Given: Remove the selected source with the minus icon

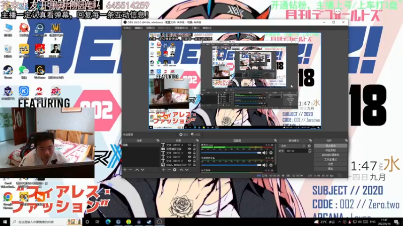Looking at the screenshot, I should [169, 170].
